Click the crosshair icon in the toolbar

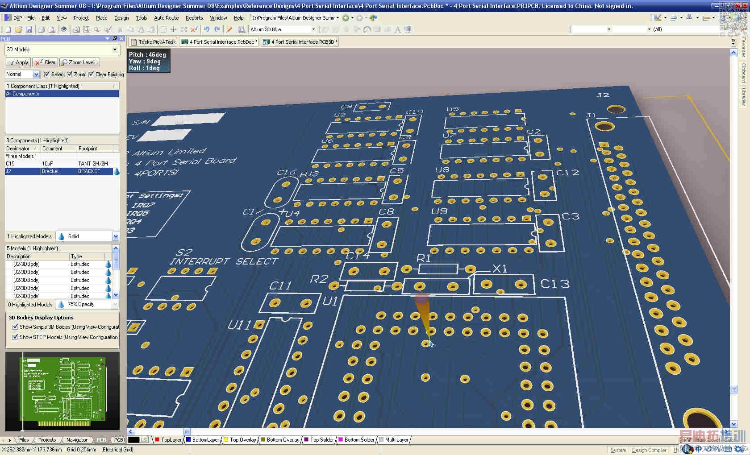click(x=173, y=29)
